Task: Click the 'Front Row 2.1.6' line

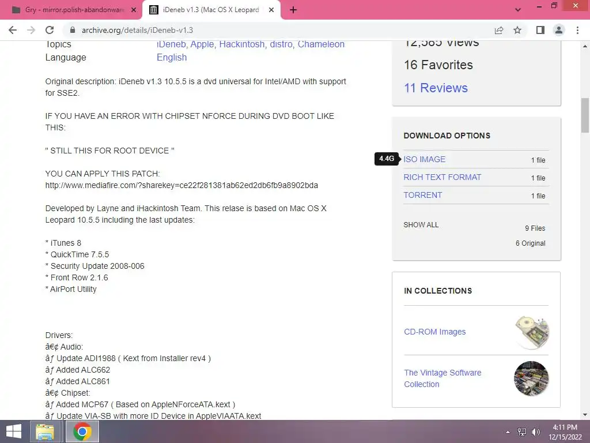Action: click(x=77, y=277)
